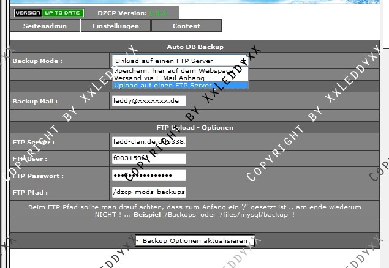Go to the Content tab
The width and height of the screenshot is (389, 268).
pyautogui.click(x=186, y=26)
